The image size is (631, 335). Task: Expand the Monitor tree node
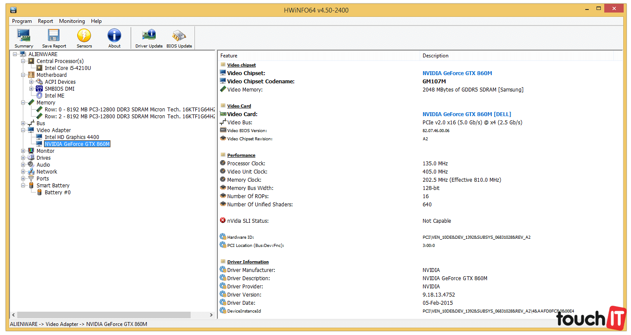(x=23, y=151)
